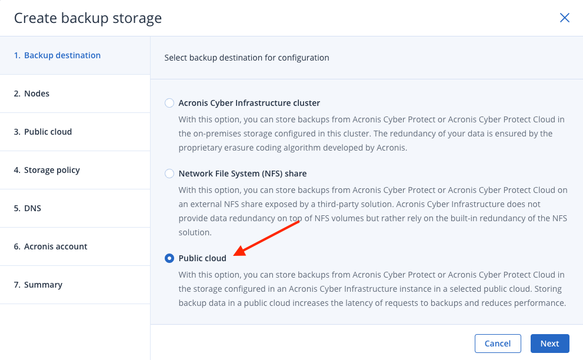The width and height of the screenshot is (583, 360).
Task: View the Summary step
Action: 75,285
